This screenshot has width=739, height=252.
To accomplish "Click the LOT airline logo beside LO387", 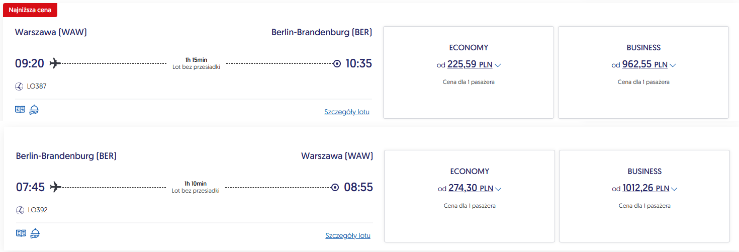I will click(x=20, y=87).
